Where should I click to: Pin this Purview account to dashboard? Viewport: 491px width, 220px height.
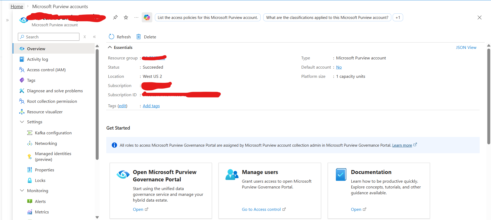(x=115, y=17)
